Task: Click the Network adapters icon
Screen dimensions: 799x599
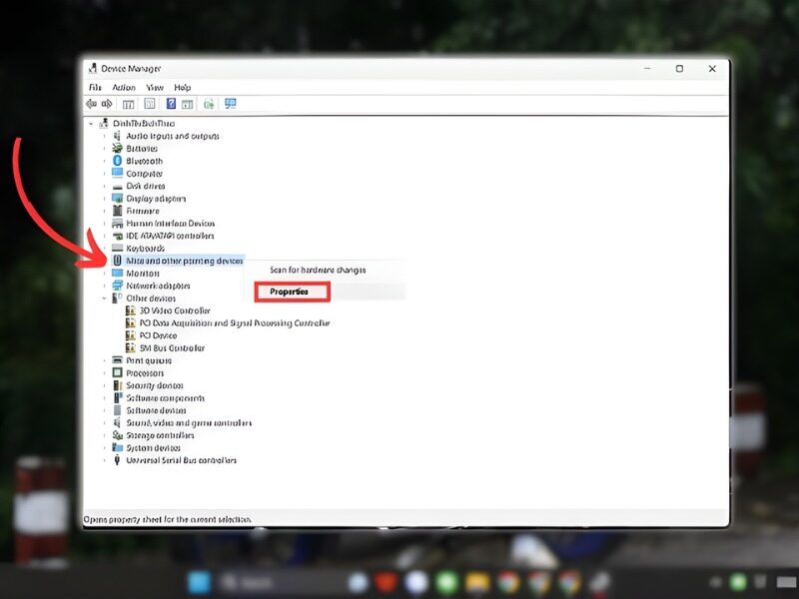Action: pyautogui.click(x=117, y=286)
